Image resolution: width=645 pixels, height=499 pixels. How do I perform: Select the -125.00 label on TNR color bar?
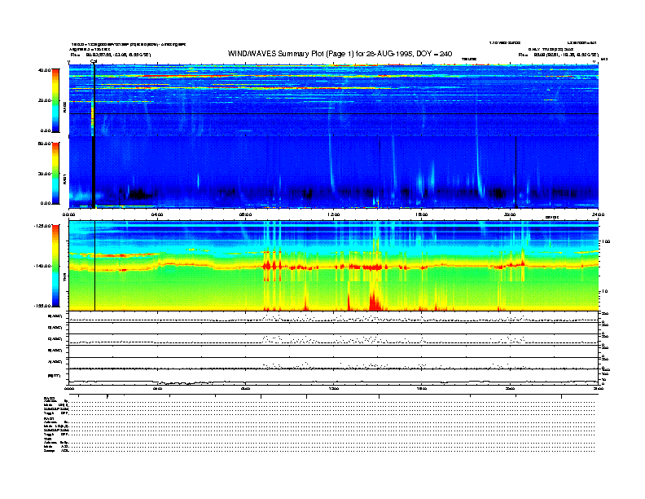pos(42,226)
